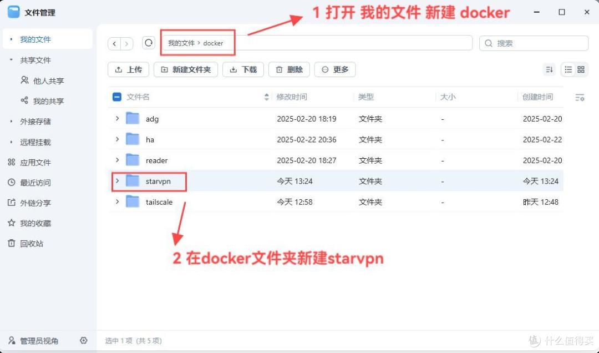Sort by the 类型 column header

pos(366,97)
